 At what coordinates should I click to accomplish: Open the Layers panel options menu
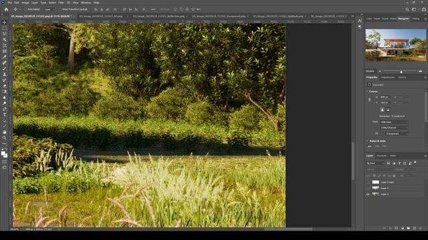tap(425, 156)
